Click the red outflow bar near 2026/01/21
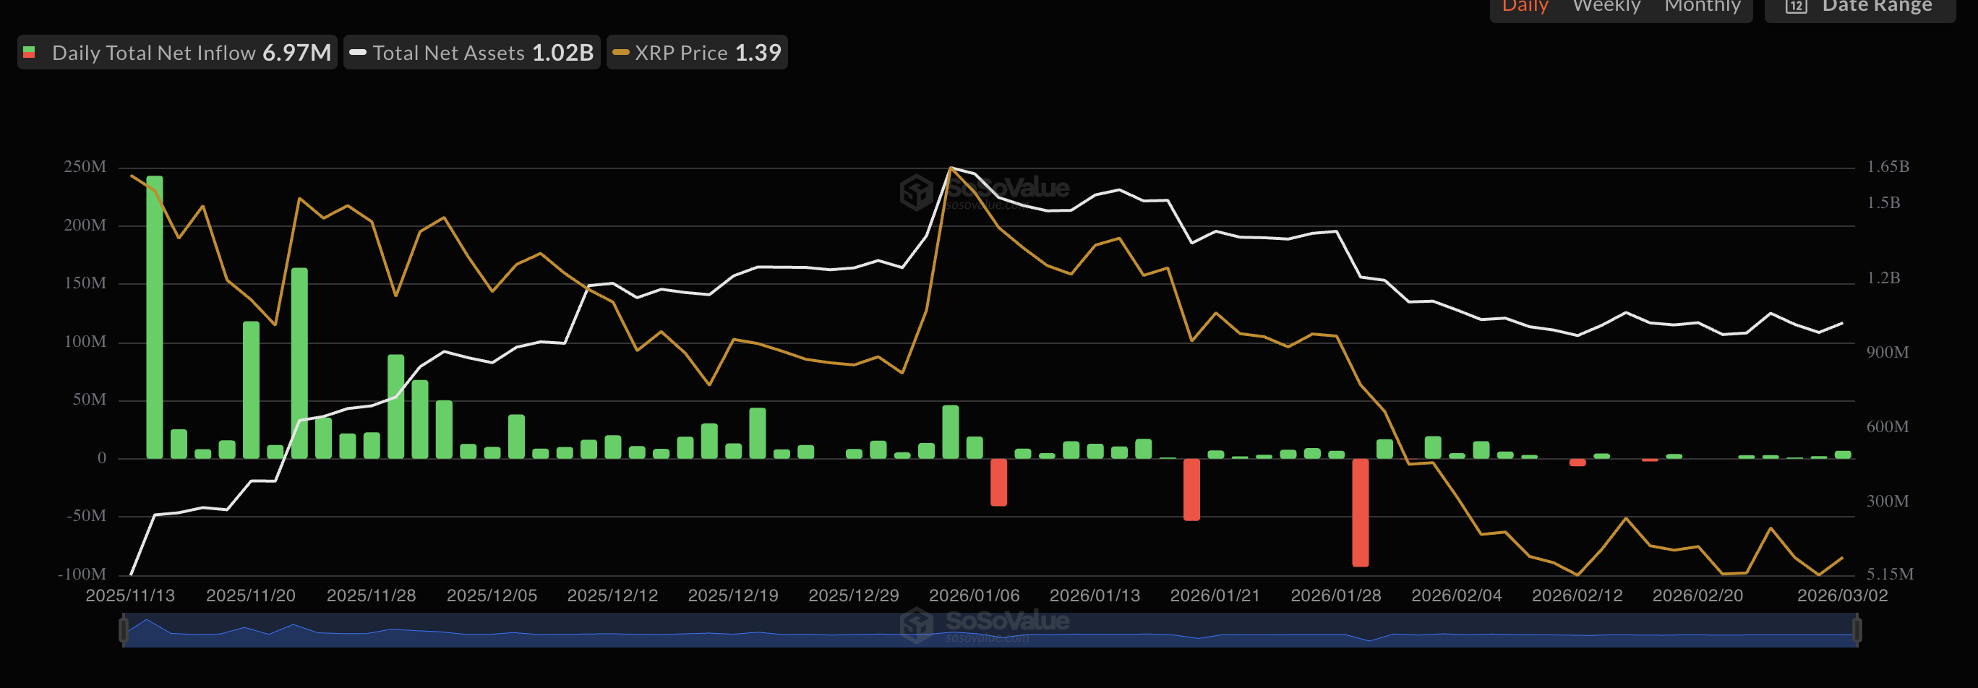The width and height of the screenshot is (1978, 688). (x=1191, y=489)
